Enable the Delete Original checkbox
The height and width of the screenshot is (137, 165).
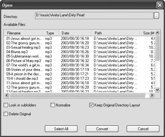(x=6, y=114)
